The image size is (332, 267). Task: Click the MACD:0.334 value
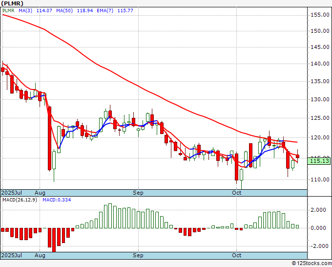point(57,200)
